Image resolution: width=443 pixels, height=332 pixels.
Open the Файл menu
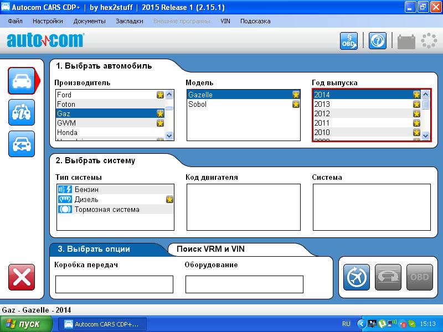coord(16,21)
